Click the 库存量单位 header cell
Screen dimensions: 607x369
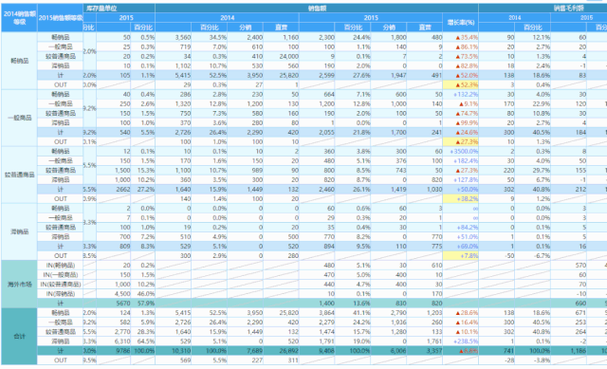(x=119, y=9)
